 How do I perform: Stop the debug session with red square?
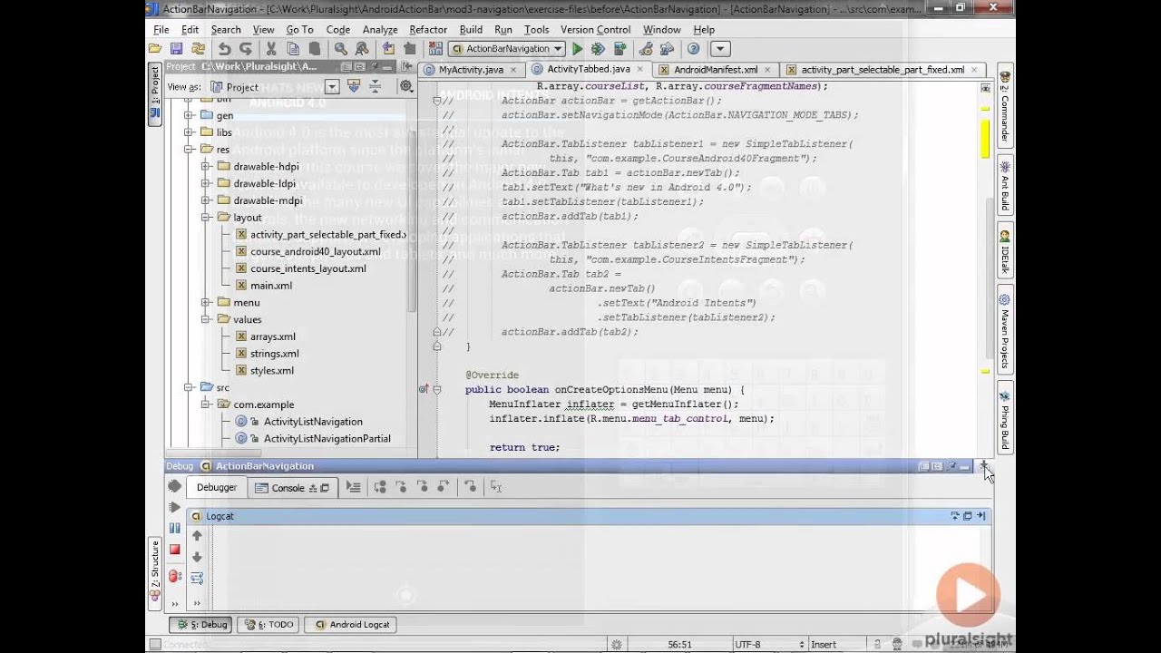click(174, 550)
